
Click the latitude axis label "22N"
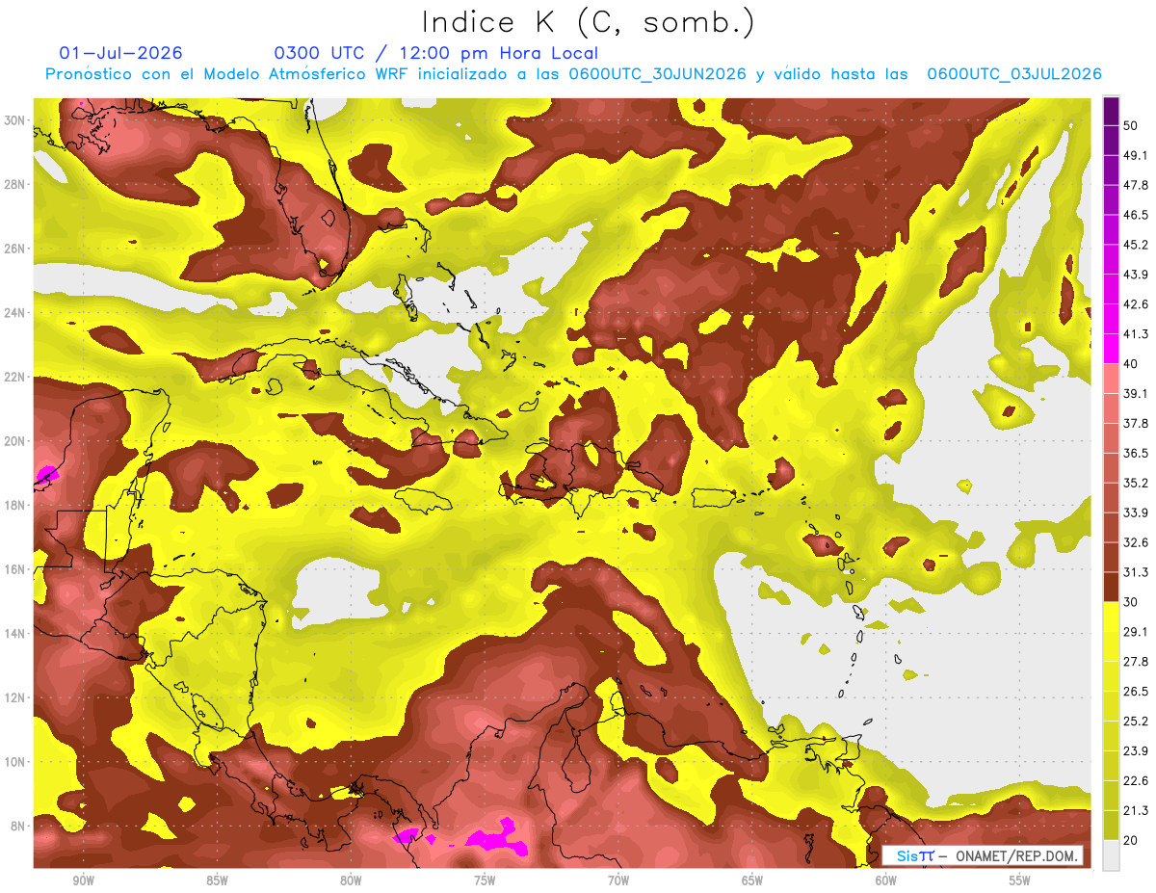tap(14, 377)
